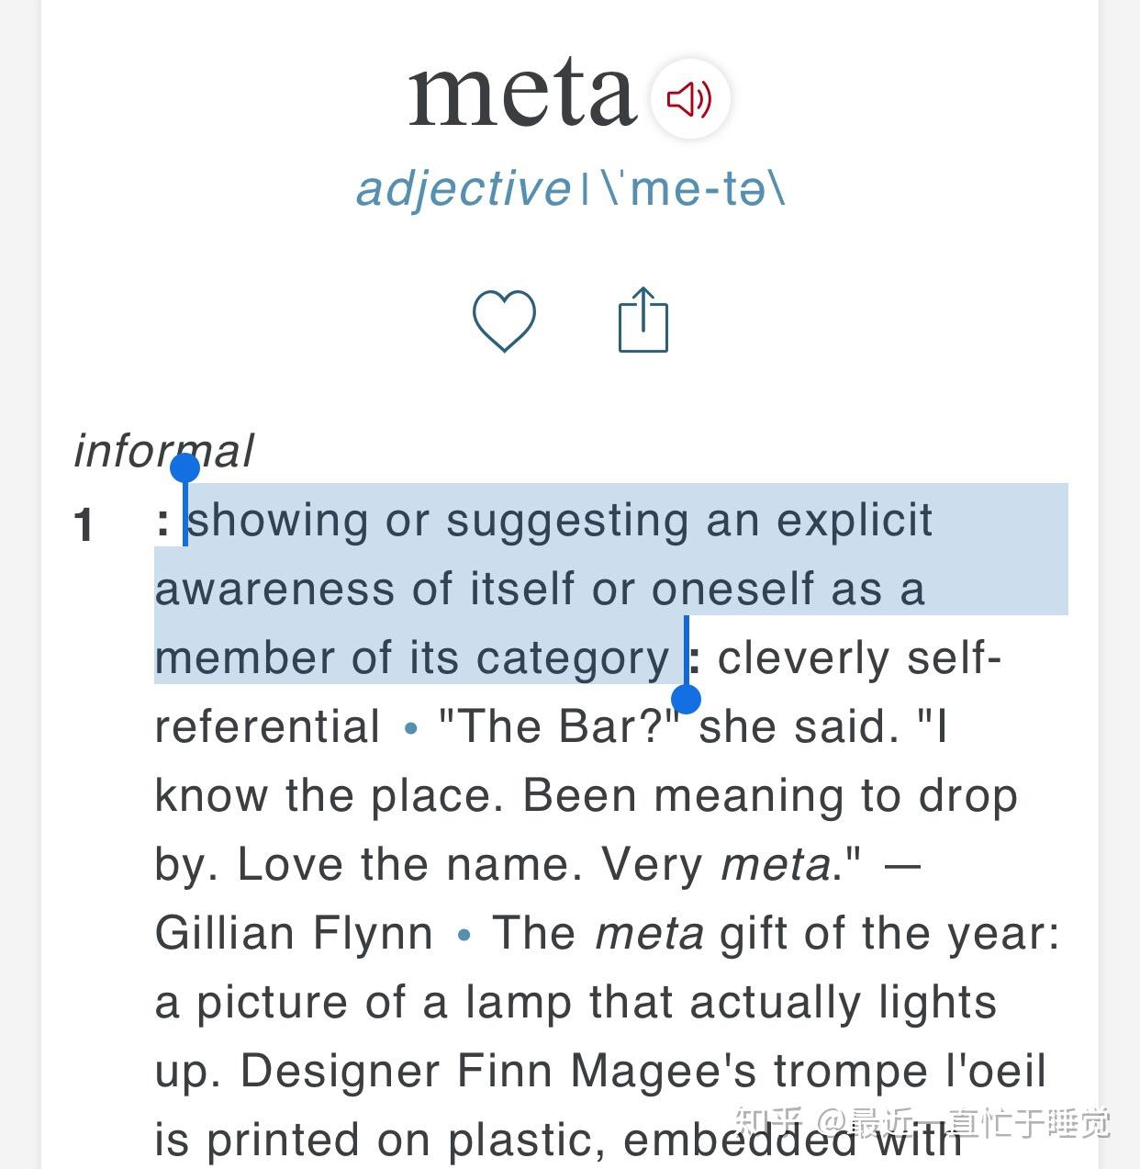The width and height of the screenshot is (1140, 1169).
Task: Tap the highlighted word "awareness"
Action: pos(276,589)
